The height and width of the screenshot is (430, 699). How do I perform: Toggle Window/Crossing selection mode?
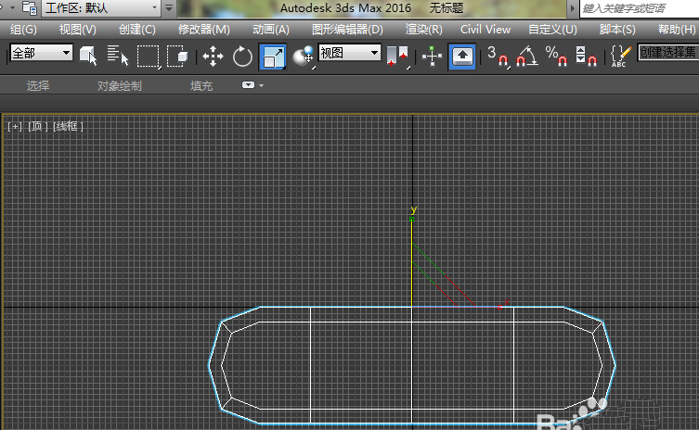coord(178,56)
